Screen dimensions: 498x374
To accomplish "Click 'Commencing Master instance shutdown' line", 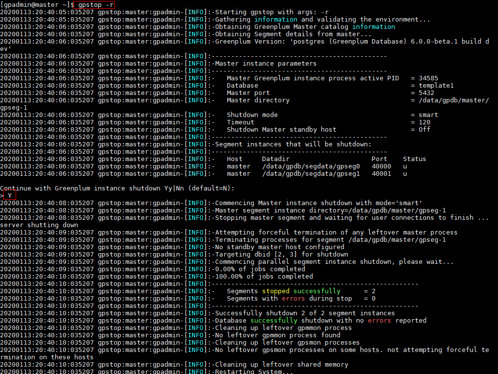I will (x=318, y=203).
